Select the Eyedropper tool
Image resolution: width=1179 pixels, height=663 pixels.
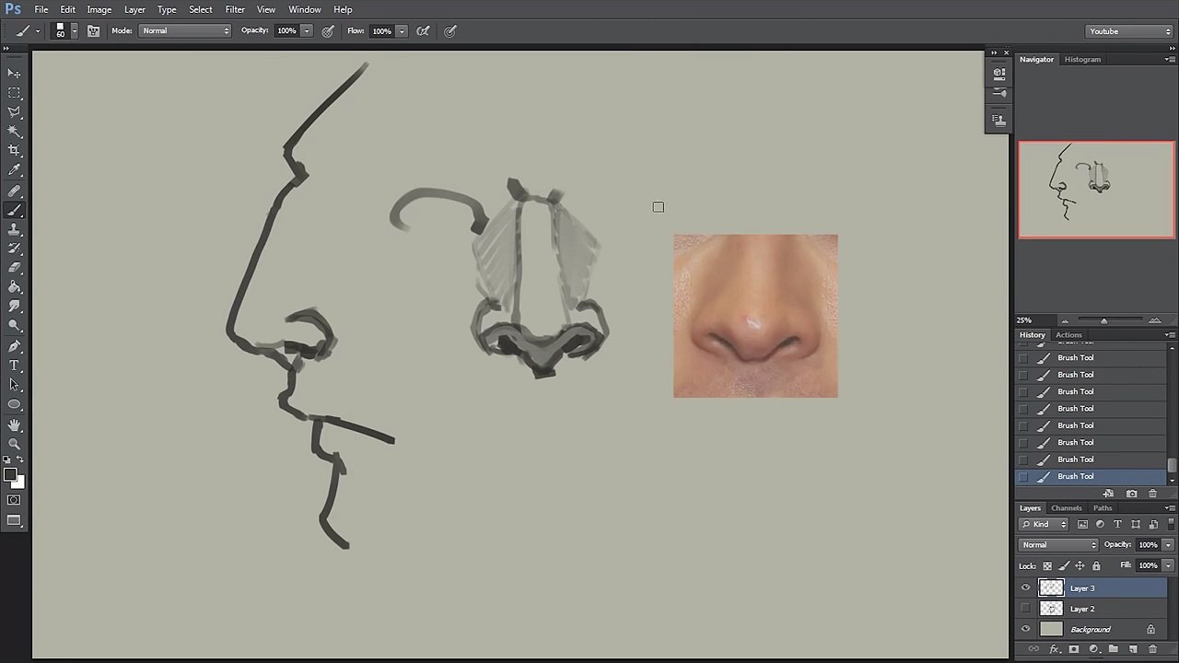click(x=15, y=170)
